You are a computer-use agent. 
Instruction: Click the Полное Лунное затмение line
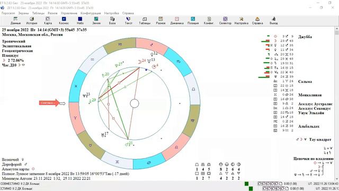pyautogui.click(x=66, y=173)
